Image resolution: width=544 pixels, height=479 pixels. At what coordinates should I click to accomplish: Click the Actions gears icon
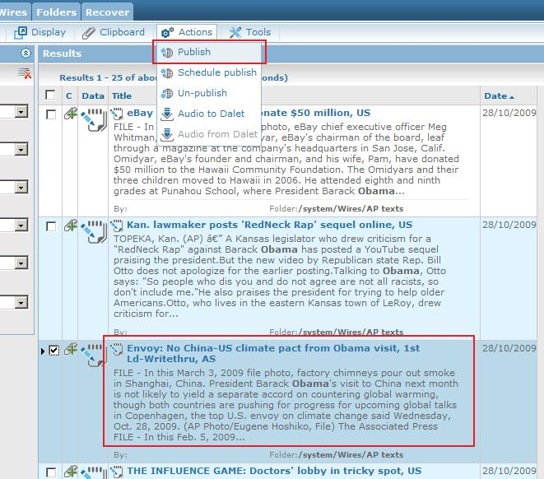point(167,33)
